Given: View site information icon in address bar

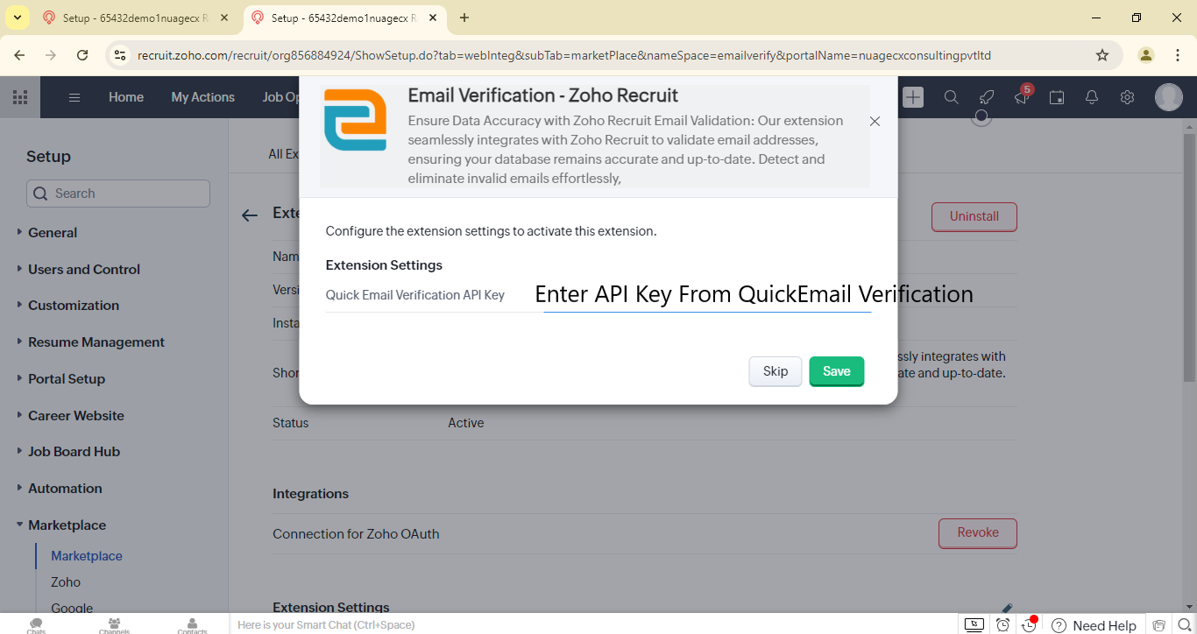Looking at the screenshot, I should [x=121, y=55].
